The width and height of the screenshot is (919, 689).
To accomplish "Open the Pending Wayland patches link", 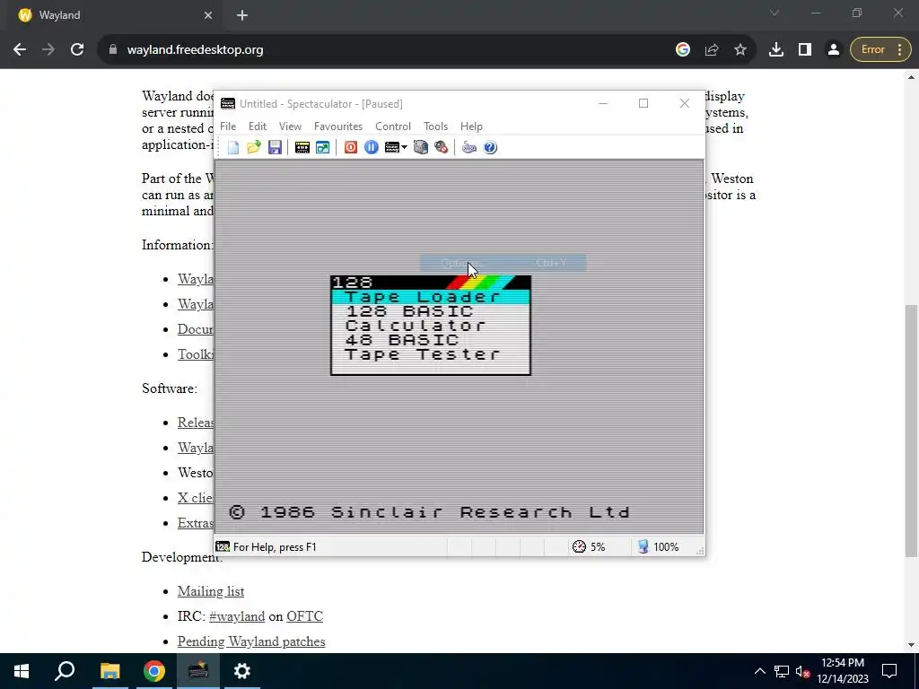I will (x=251, y=641).
